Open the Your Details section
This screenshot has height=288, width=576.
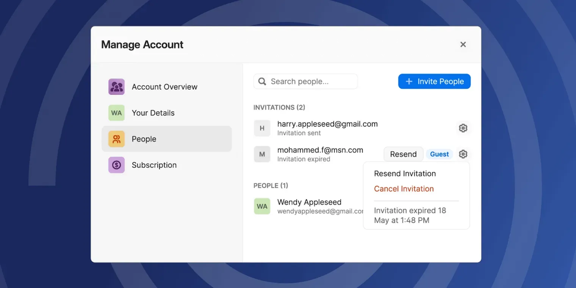153,113
